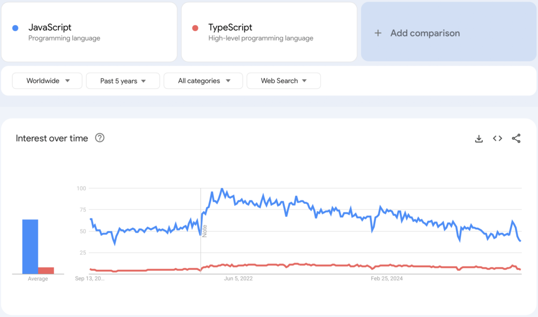Expand the Past 5 years time range
The width and height of the screenshot is (538, 317).
(x=122, y=81)
